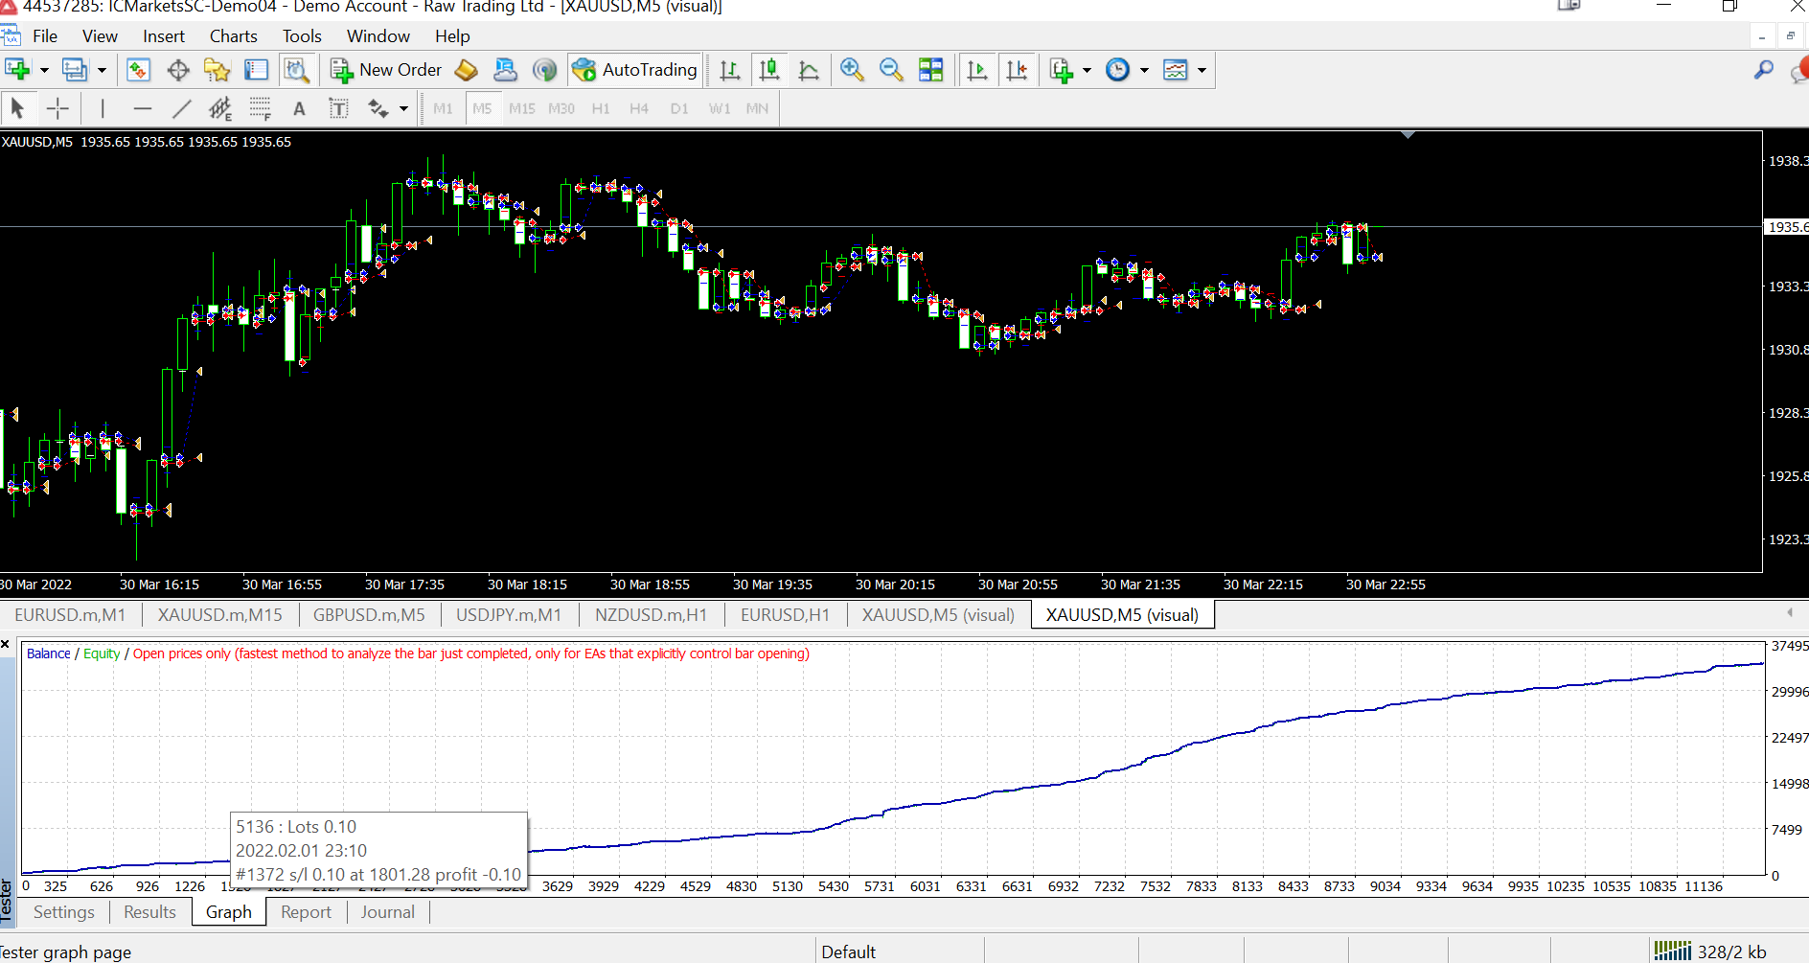Select the H1 timeframe button

(x=601, y=108)
